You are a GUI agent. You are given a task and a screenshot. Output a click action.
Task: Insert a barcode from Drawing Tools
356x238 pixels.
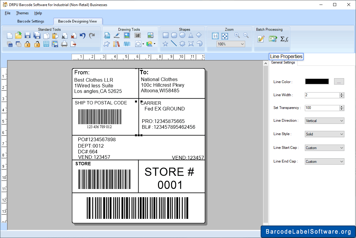pyautogui.click(x=138, y=35)
